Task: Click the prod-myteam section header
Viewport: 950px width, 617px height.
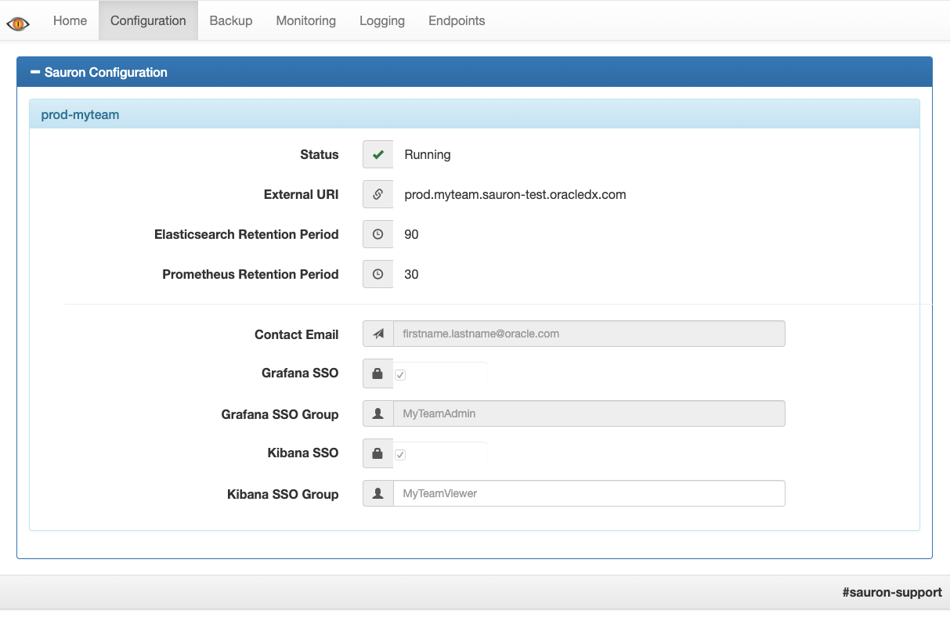Action: point(80,114)
